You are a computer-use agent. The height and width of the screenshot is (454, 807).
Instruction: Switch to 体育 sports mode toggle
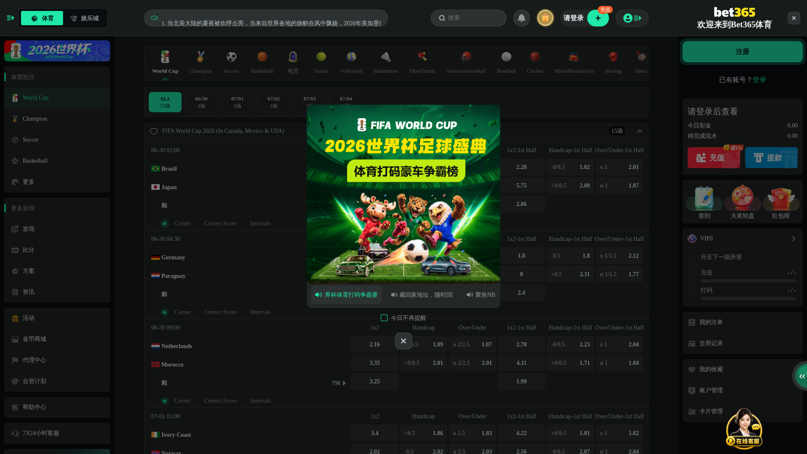tap(42, 18)
